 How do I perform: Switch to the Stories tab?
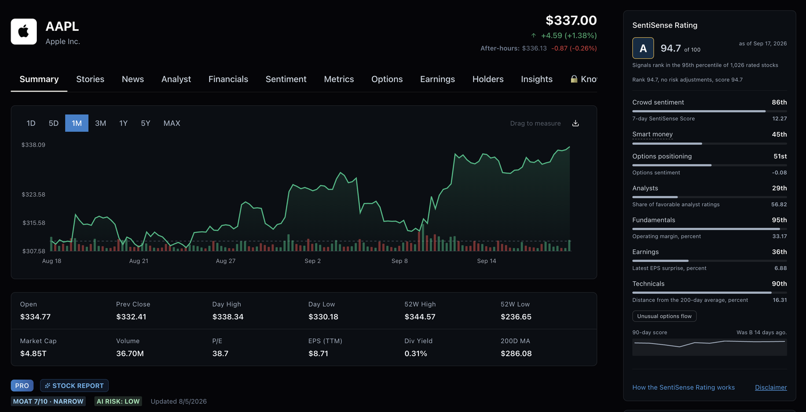[90, 79]
